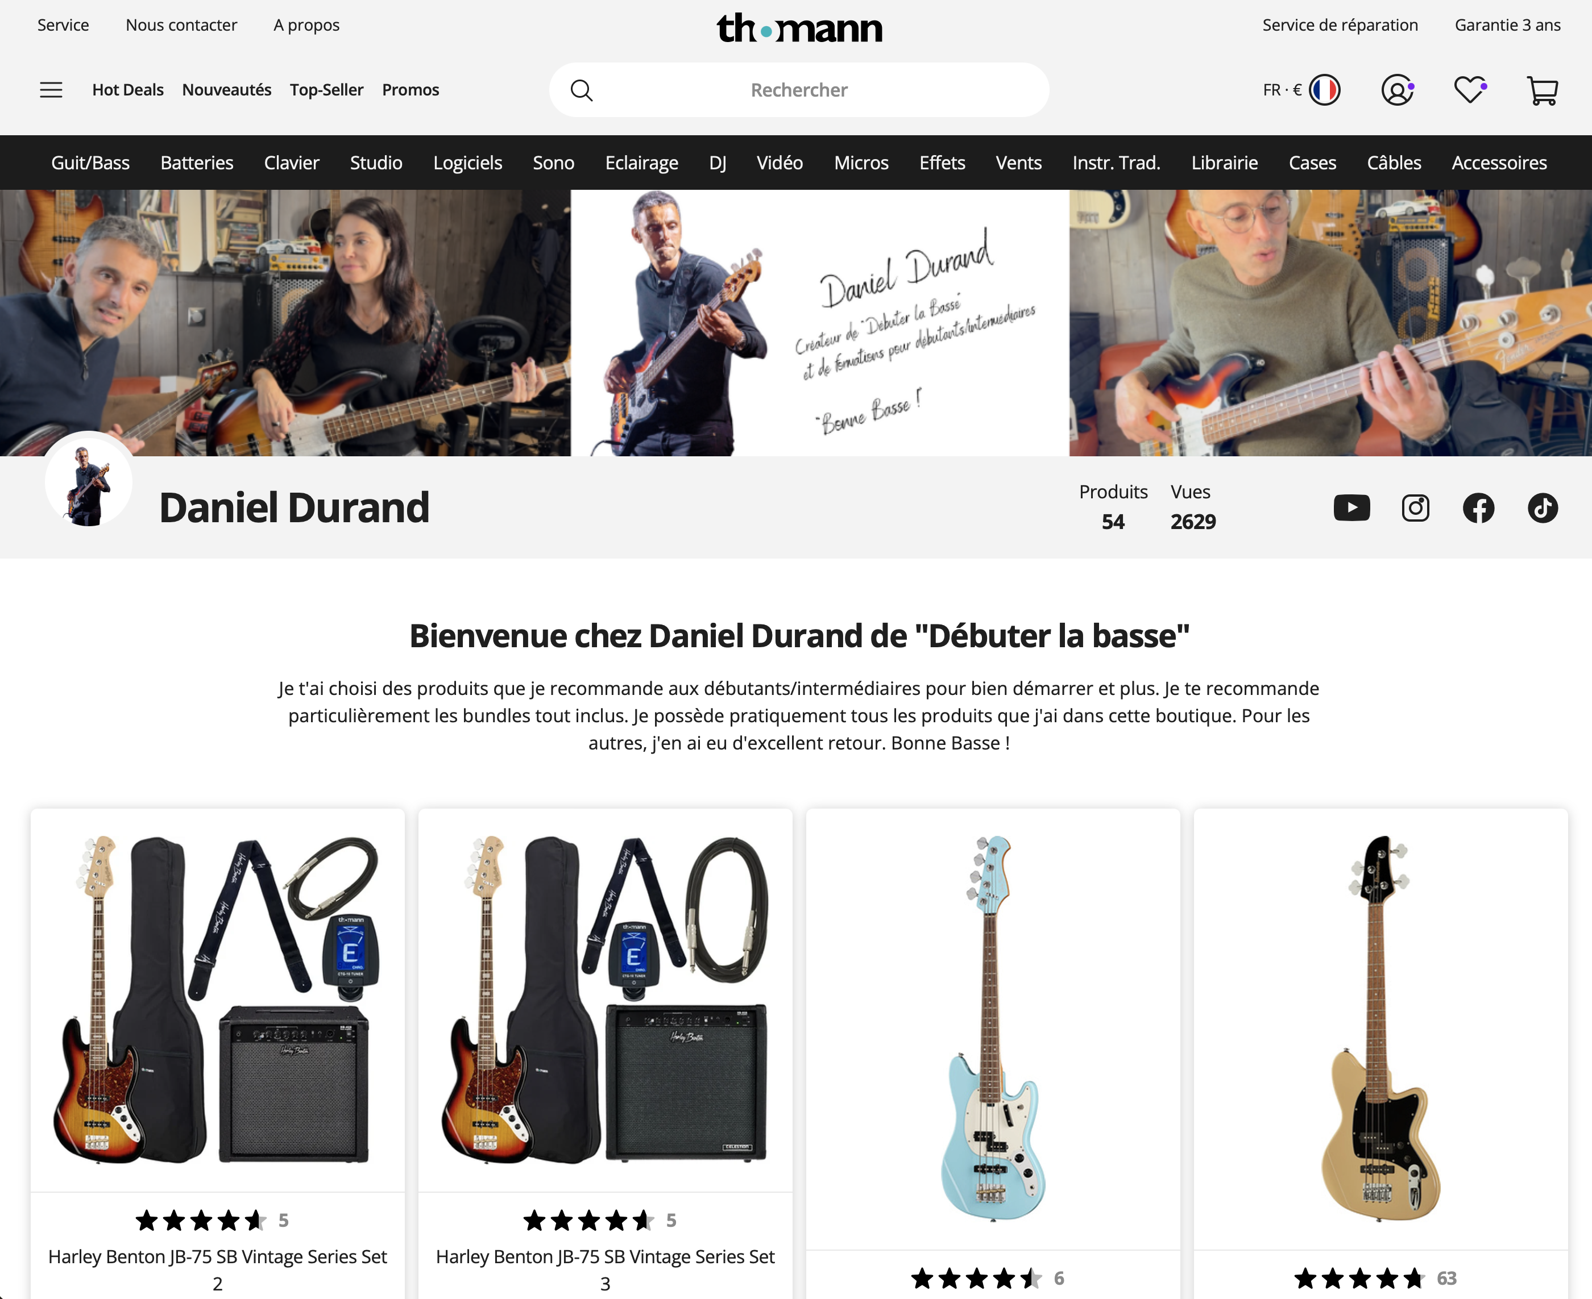Image resolution: width=1592 pixels, height=1299 pixels.
Task: Open the Facebook page icon
Action: 1479,508
